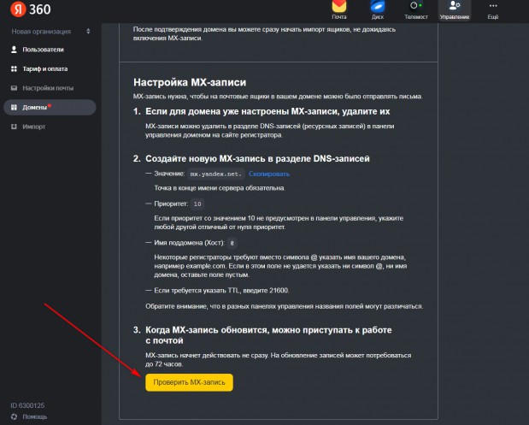Viewport: 529px width, 425px height.
Task: Click the Помощь help icon
Action: (15, 416)
